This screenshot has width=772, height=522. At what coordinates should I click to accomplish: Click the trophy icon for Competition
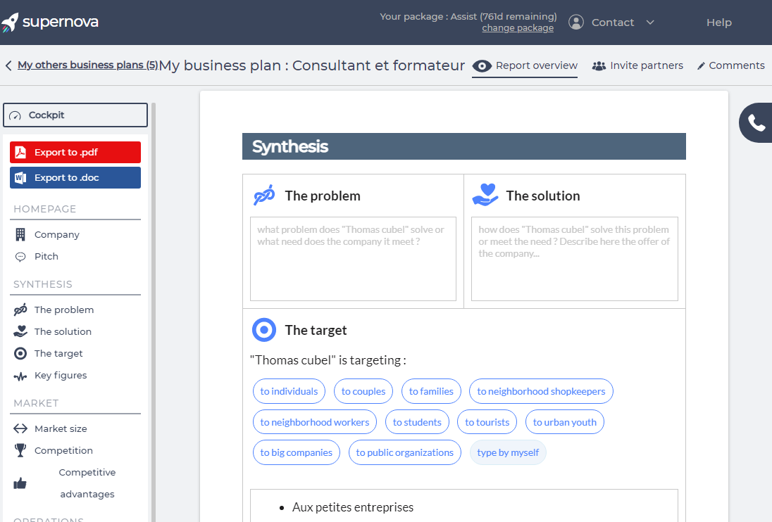tap(20, 450)
